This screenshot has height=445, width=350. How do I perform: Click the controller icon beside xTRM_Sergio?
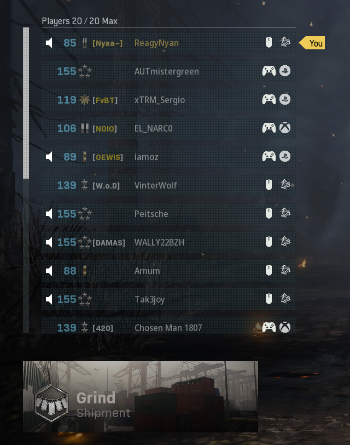(x=269, y=100)
